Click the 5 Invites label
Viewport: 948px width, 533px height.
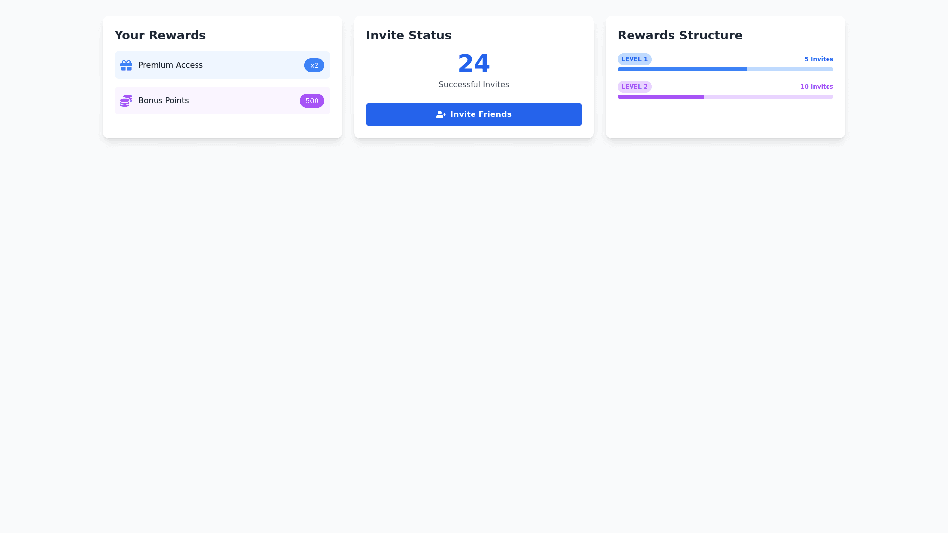pyautogui.click(x=818, y=59)
